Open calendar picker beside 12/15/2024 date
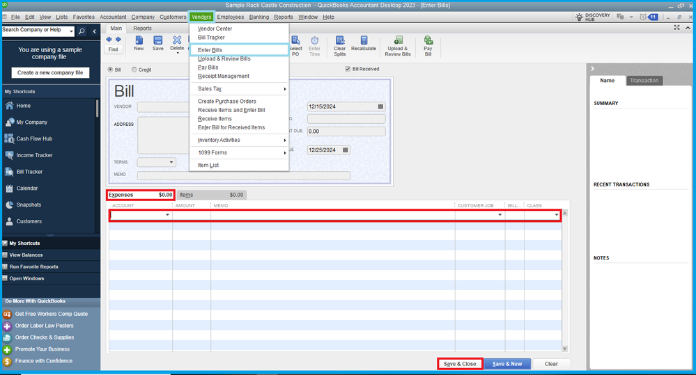The height and width of the screenshot is (375, 696). pyautogui.click(x=380, y=106)
